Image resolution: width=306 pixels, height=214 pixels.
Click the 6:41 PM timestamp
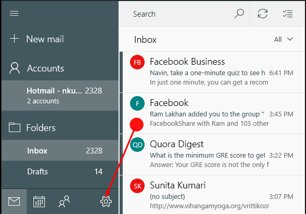pyautogui.click(x=281, y=73)
